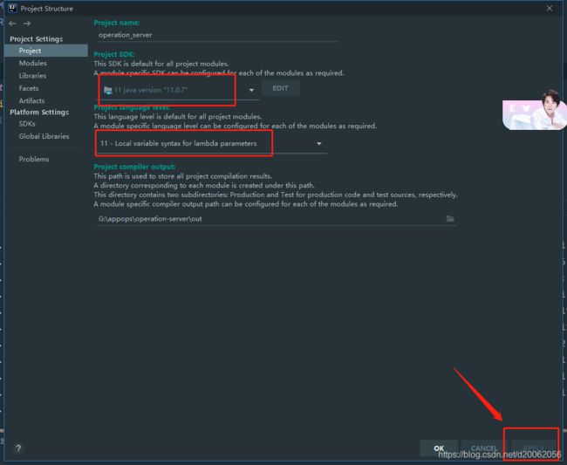Confirm with the OK button

(x=439, y=448)
